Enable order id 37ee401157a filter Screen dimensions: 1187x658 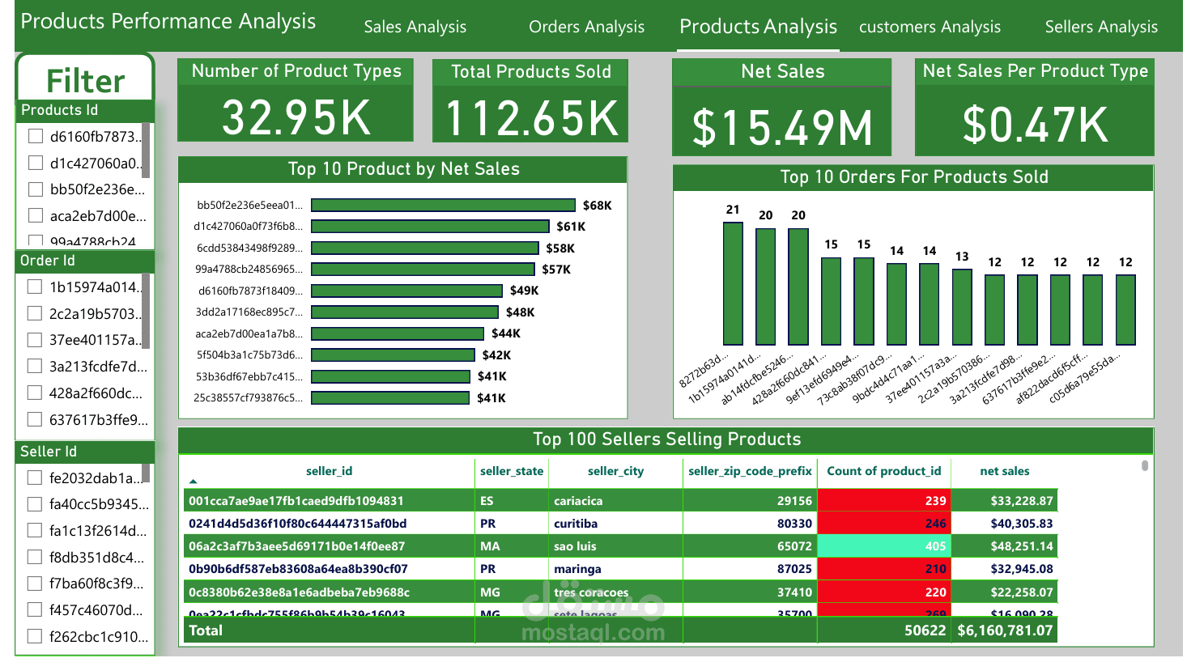point(35,340)
